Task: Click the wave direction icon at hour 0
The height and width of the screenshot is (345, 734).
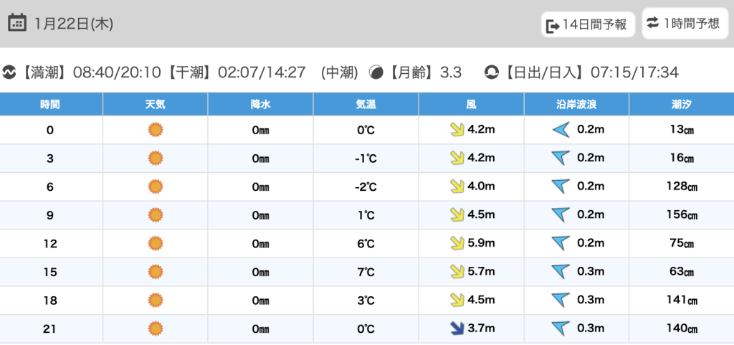Action: 560,130
